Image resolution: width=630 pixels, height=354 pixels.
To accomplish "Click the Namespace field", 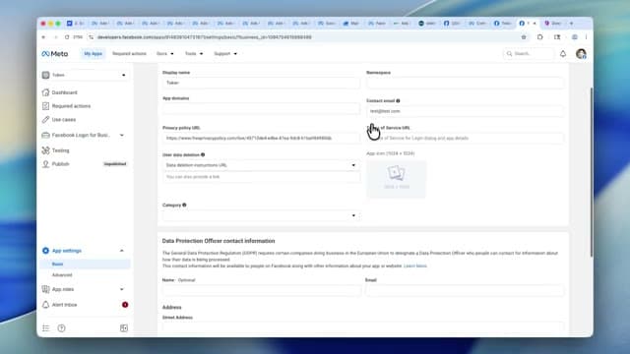I will click(466, 83).
